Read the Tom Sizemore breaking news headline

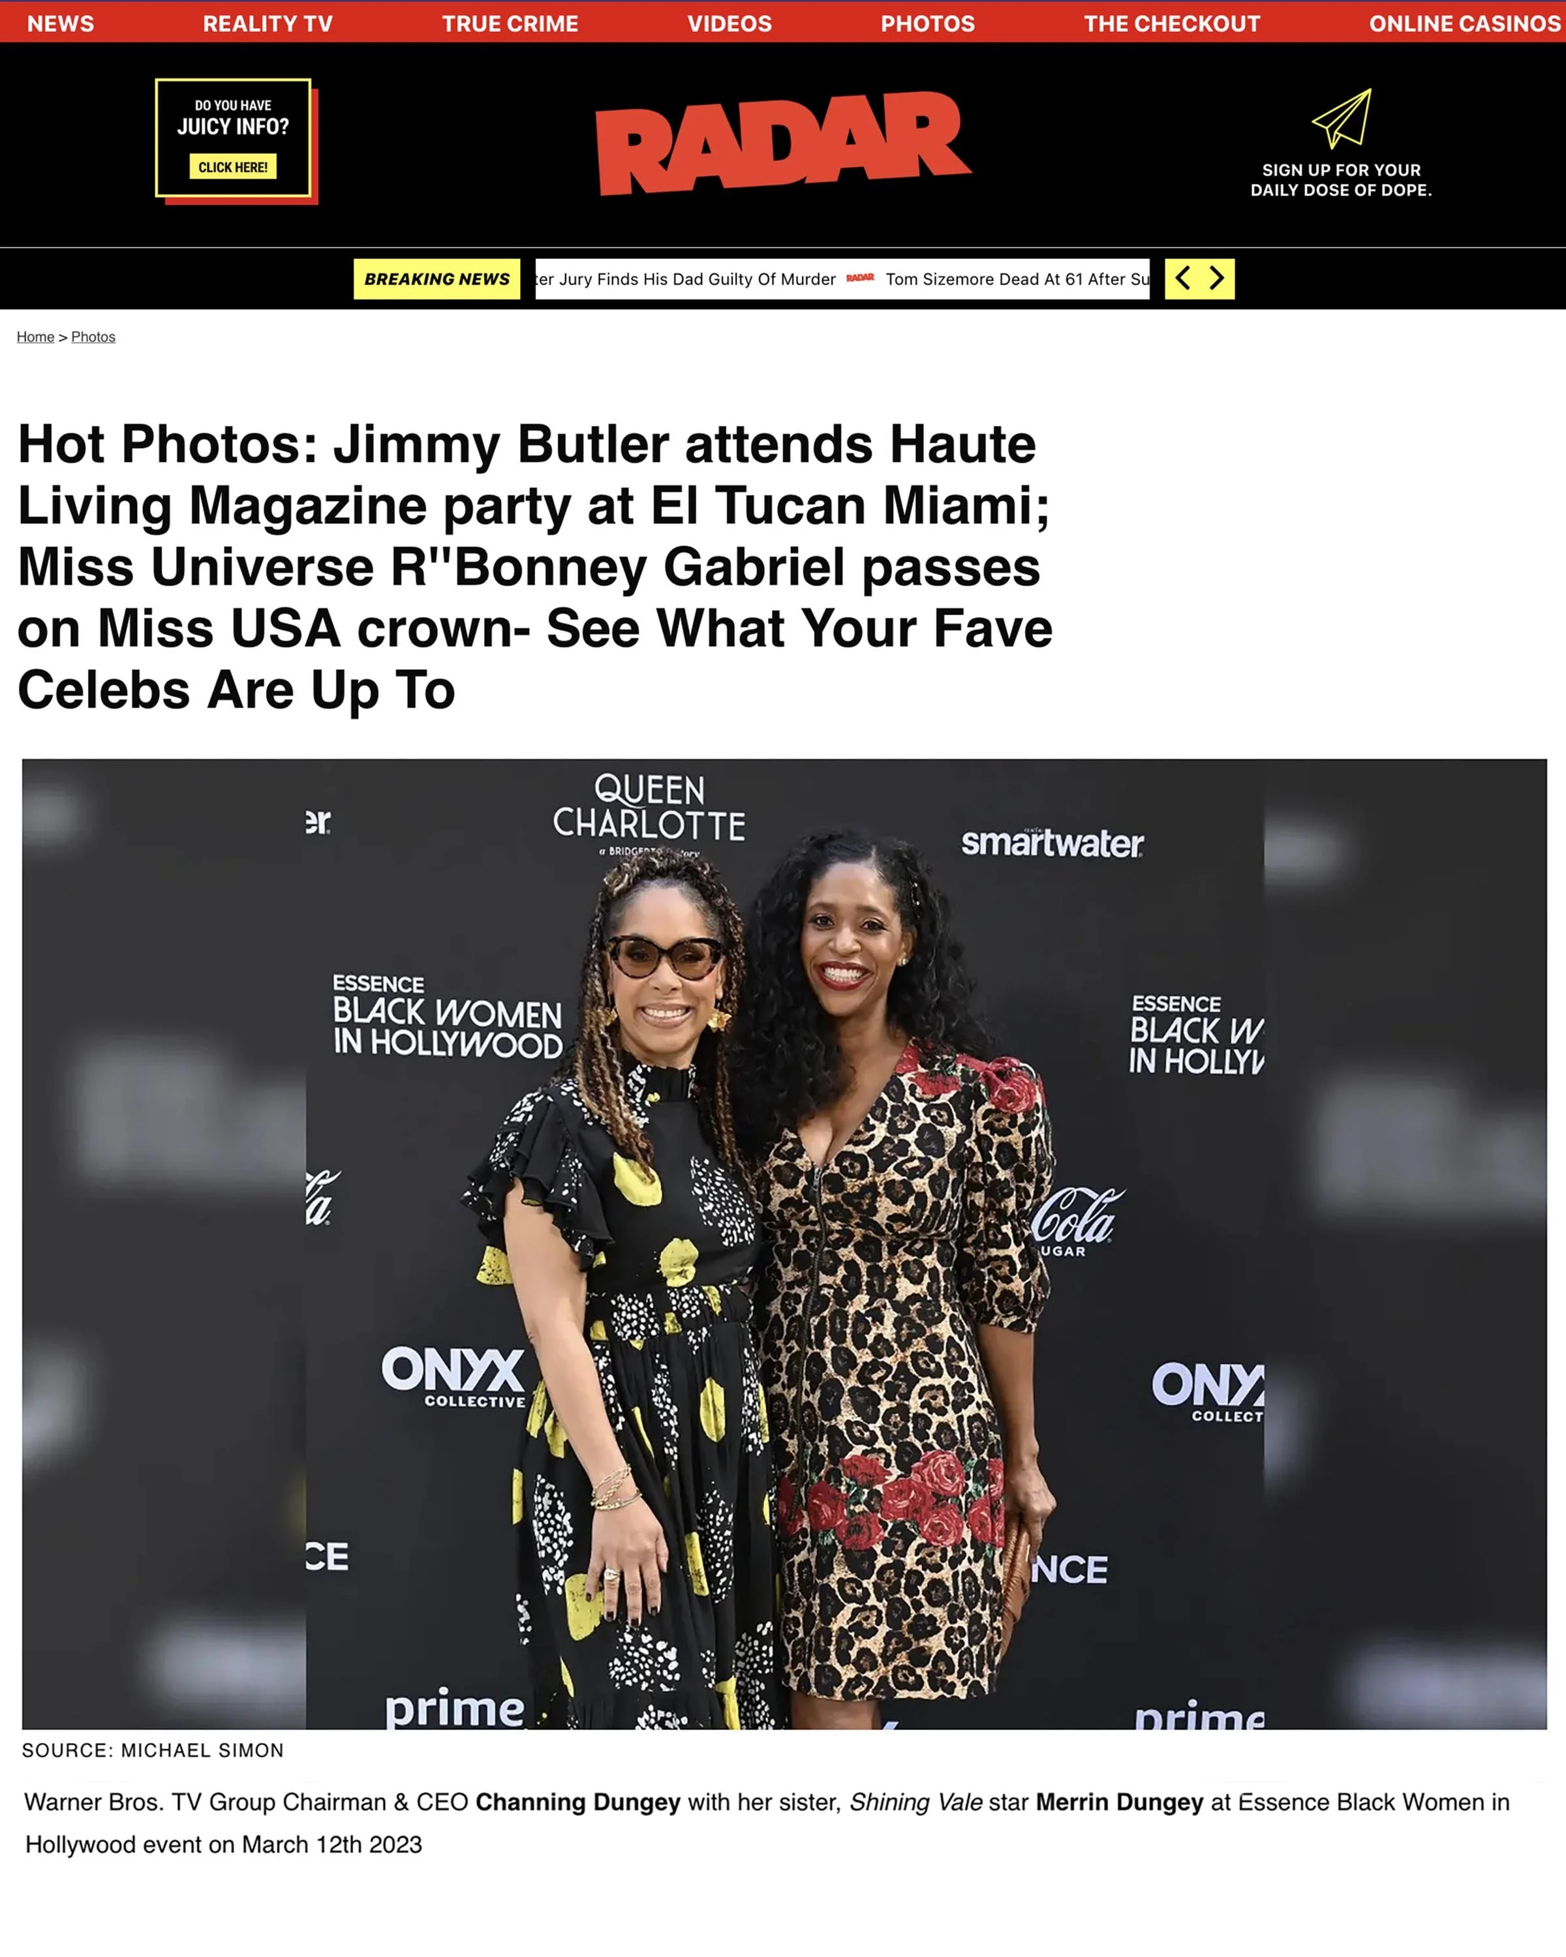1018,280
